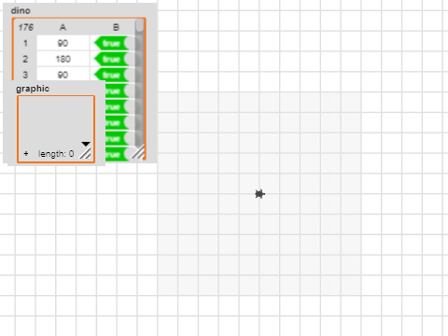The width and height of the screenshot is (448, 336).
Task: Click the graphic watcher label
Action: (33, 89)
